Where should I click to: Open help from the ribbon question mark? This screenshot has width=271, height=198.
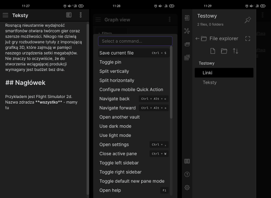[187, 174]
